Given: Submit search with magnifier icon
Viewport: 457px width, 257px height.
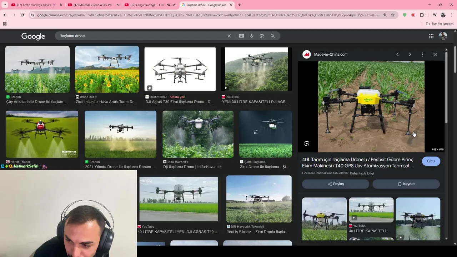Looking at the screenshot, I should (273, 36).
